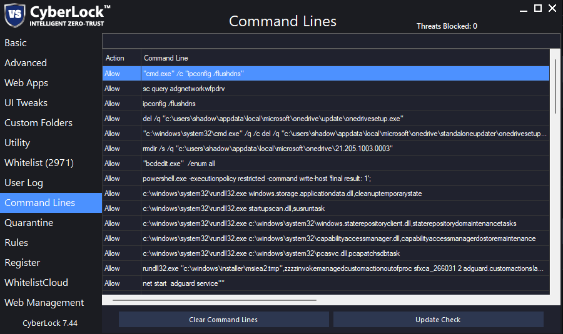Open the Web Apps section
Viewport: 563px width, 334px height.
26,83
